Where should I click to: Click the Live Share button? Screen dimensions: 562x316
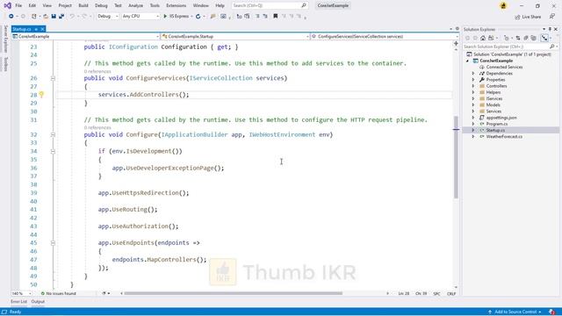click(x=528, y=17)
